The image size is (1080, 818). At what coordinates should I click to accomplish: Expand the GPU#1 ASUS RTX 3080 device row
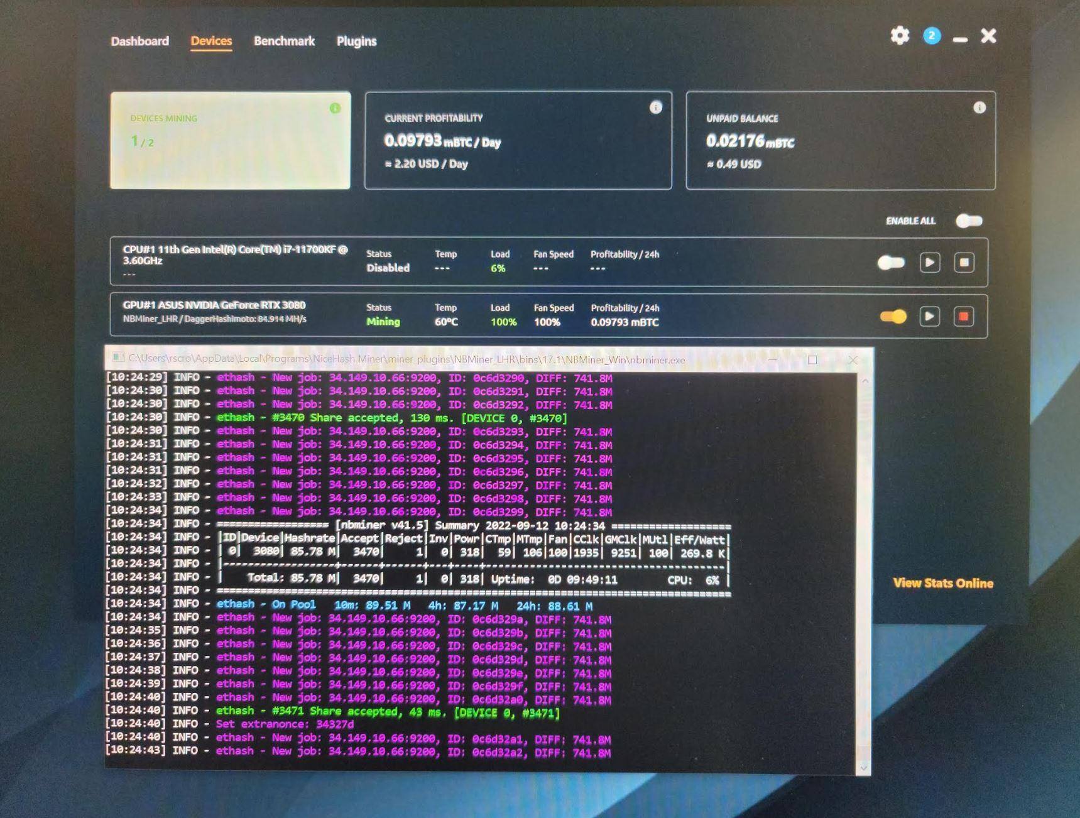tap(214, 312)
